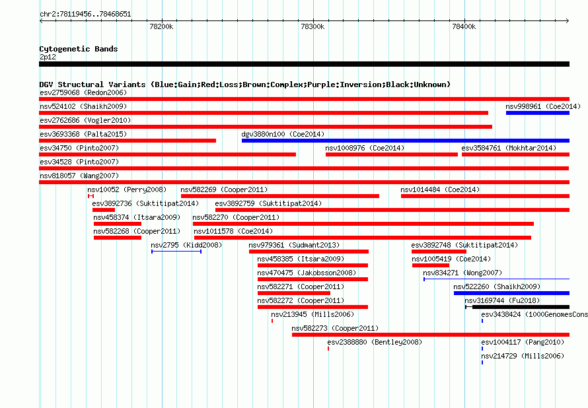The image size is (588, 408).
Task: Click the Cytogenetic Bands track title
Action: (79, 49)
